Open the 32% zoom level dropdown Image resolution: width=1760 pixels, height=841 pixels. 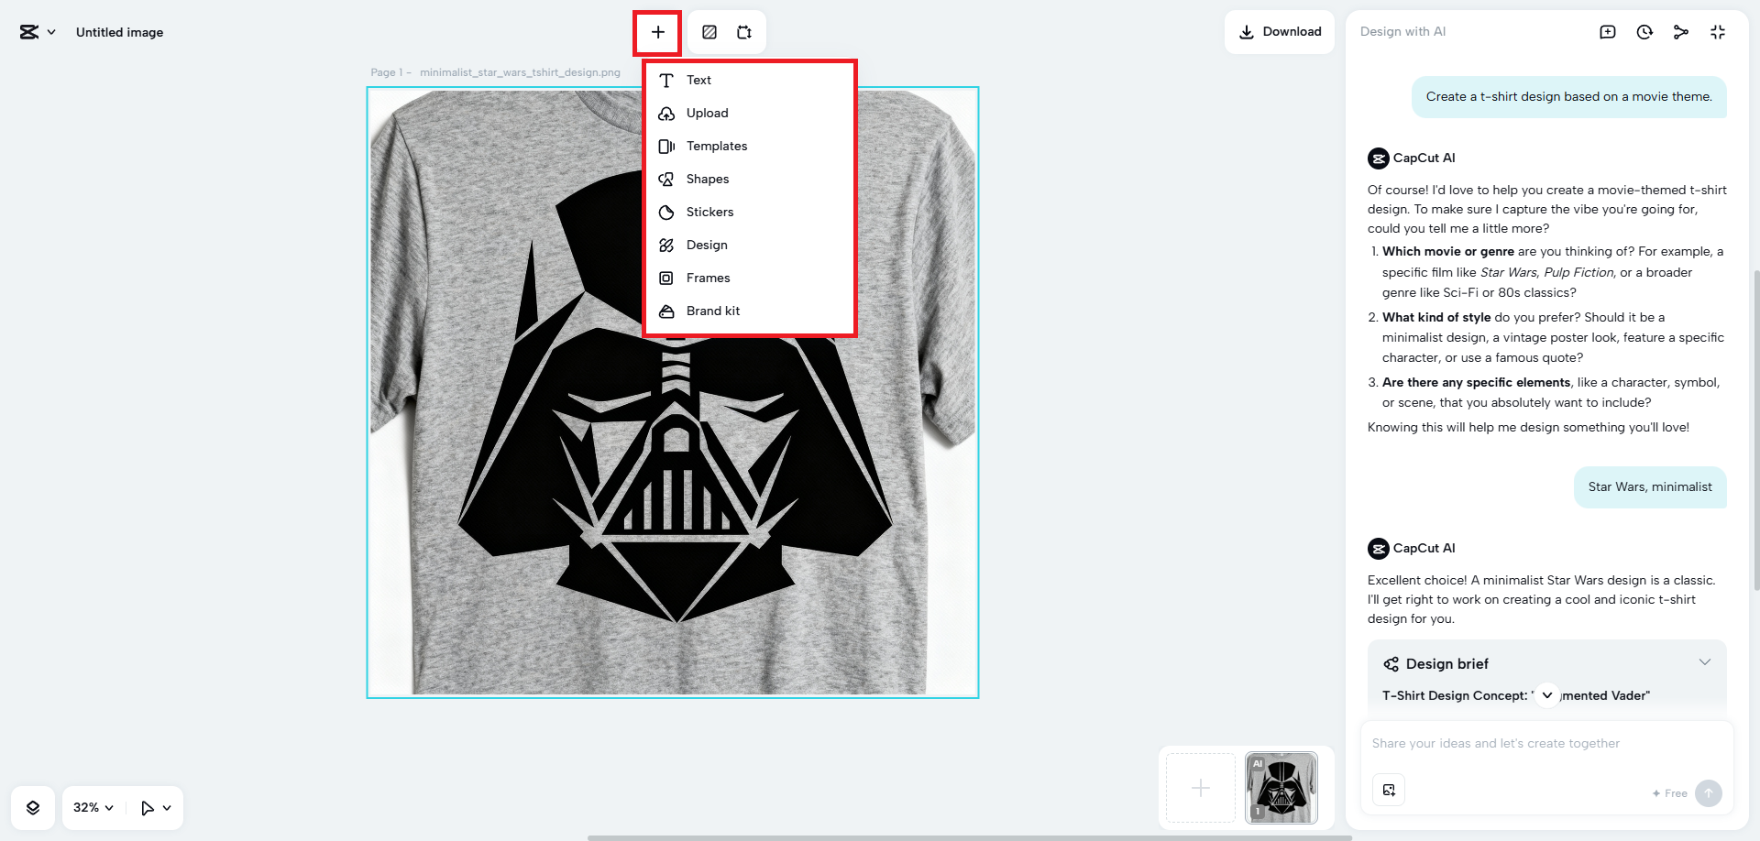click(93, 807)
